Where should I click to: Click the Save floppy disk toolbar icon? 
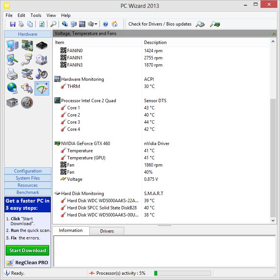tap(13, 24)
